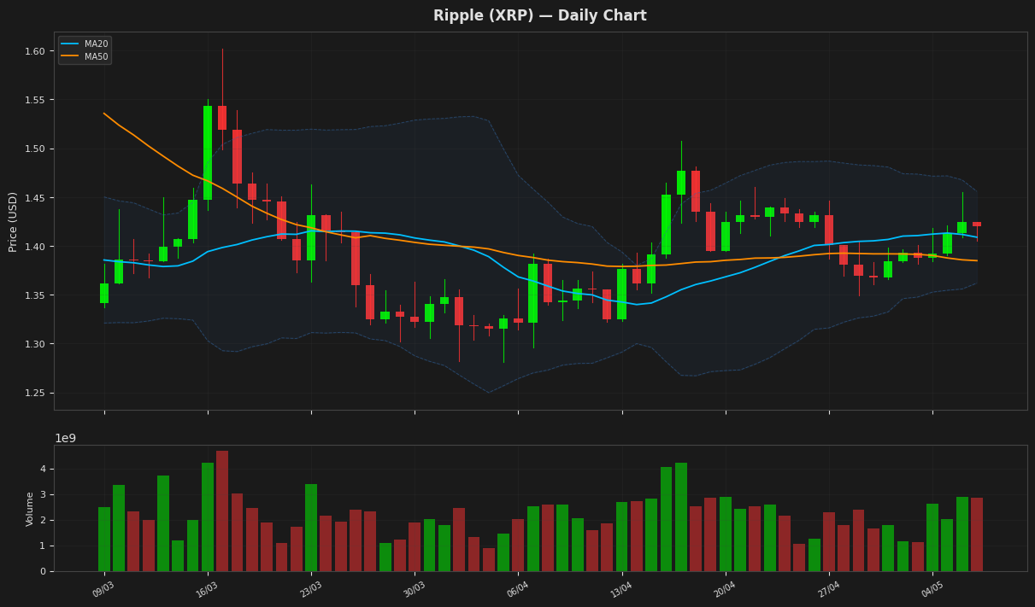Click the green volume bar at 16/03
The height and width of the screenshot is (607, 1035).
click(208, 517)
